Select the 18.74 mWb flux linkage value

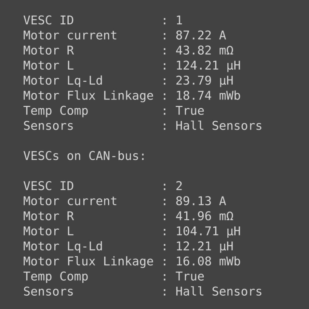(208, 96)
